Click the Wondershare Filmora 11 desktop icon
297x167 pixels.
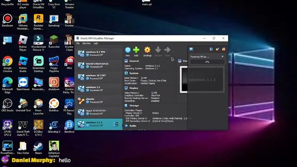(39, 43)
